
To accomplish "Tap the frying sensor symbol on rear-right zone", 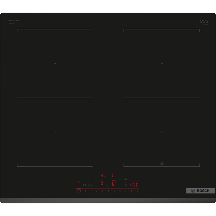I will click(x=162, y=163).
